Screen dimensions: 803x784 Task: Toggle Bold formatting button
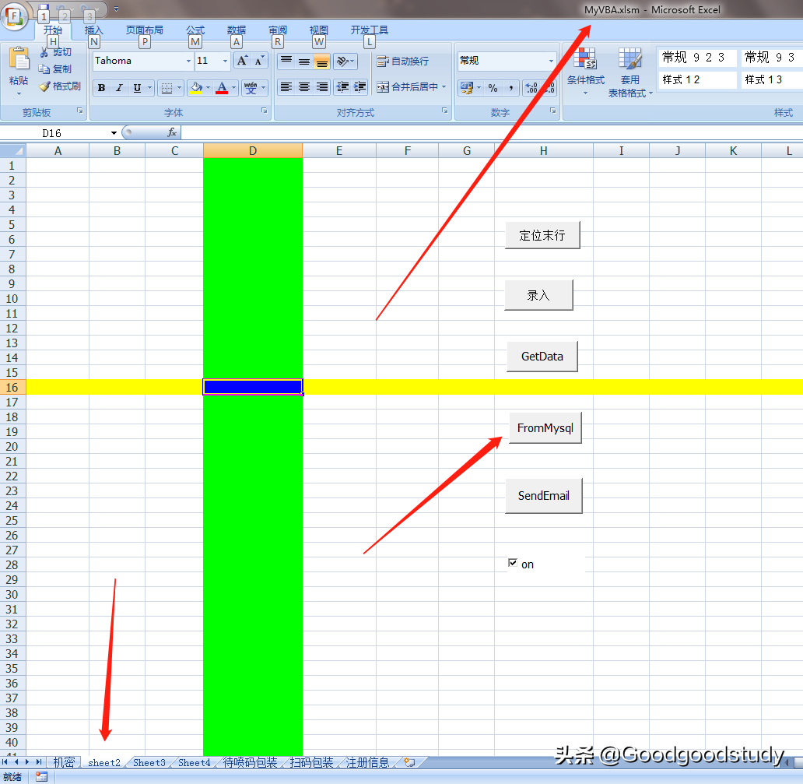click(x=101, y=88)
